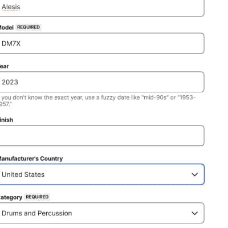
Task: Open the United States country dropdown
Action: pos(101,174)
